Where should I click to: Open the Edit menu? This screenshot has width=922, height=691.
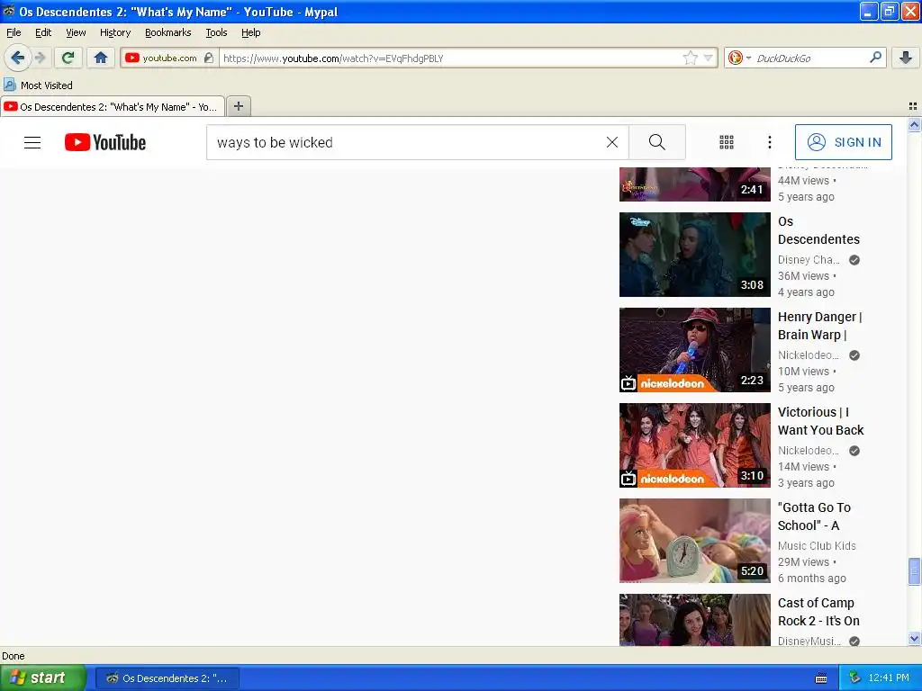43,32
